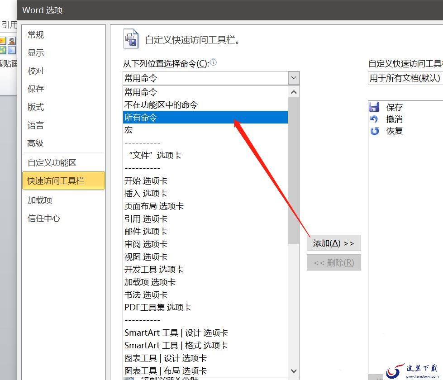Open the 用于所有文档(默认) combo box
This screenshot has width=443, height=380.
click(x=405, y=78)
